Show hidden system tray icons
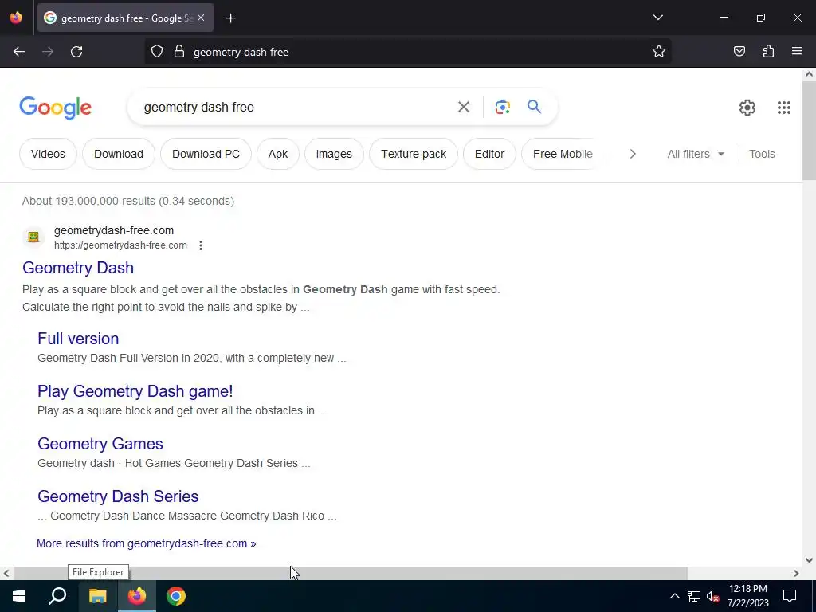The width and height of the screenshot is (816, 612). [674, 596]
